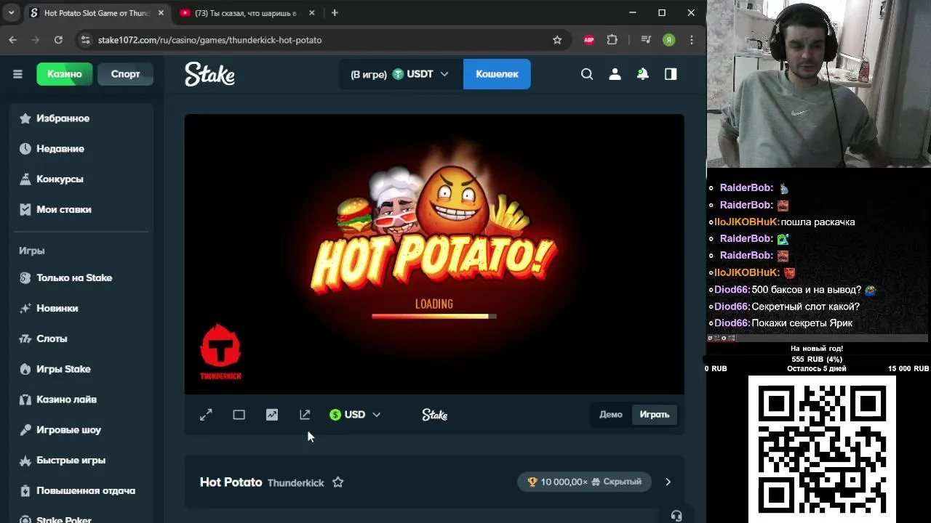Enter fullscreen mode for the game
Screen dimensions: 931x523
pos(206,415)
